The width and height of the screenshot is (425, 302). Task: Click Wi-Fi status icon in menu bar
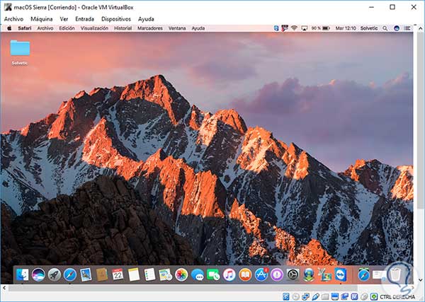(x=294, y=28)
